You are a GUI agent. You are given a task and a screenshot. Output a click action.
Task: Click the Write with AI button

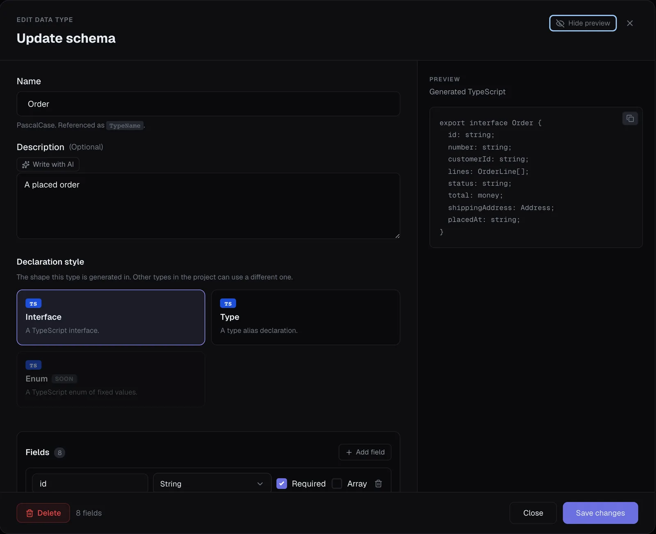point(48,164)
